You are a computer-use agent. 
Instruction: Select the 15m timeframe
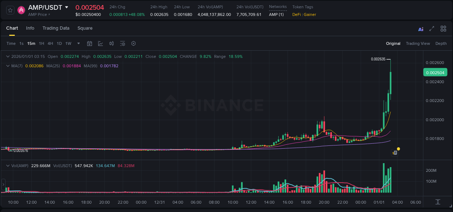tap(31, 43)
